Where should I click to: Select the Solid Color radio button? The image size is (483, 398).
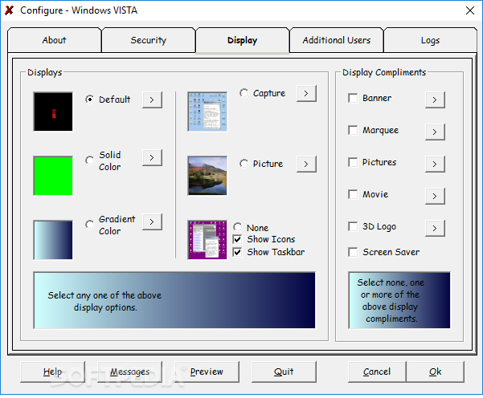pos(90,160)
